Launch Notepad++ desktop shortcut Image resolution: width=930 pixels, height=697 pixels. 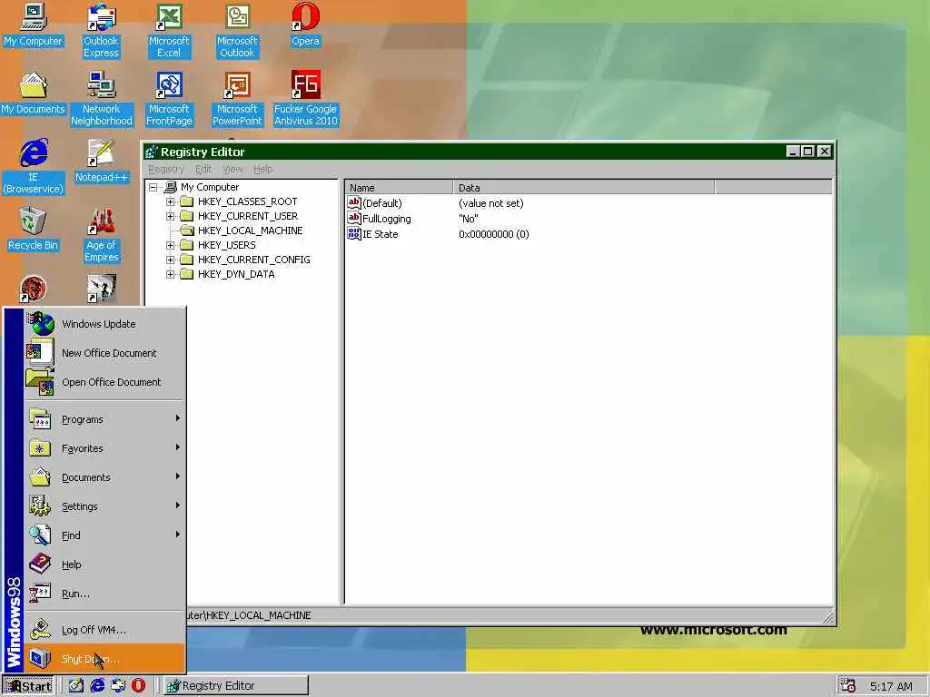102,162
